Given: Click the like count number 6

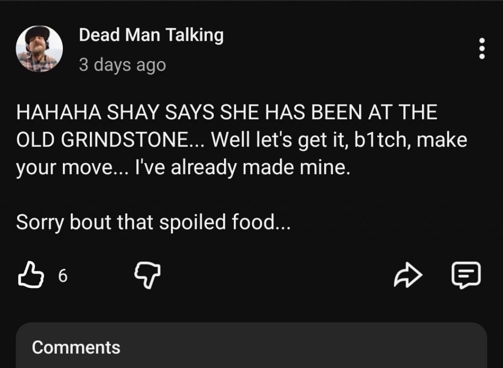Looking at the screenshot, I should [62, 276].
